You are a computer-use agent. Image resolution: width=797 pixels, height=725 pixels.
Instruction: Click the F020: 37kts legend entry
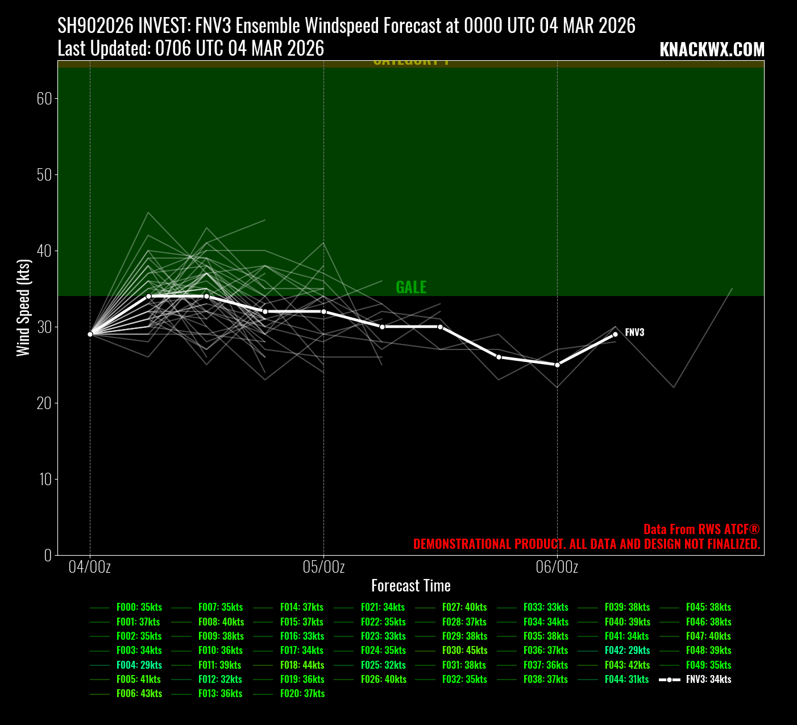(x=302, y=694)
